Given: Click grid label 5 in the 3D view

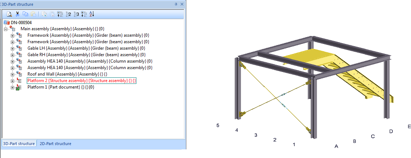Looking at the screenshot, I should click(x=218, y=125).
